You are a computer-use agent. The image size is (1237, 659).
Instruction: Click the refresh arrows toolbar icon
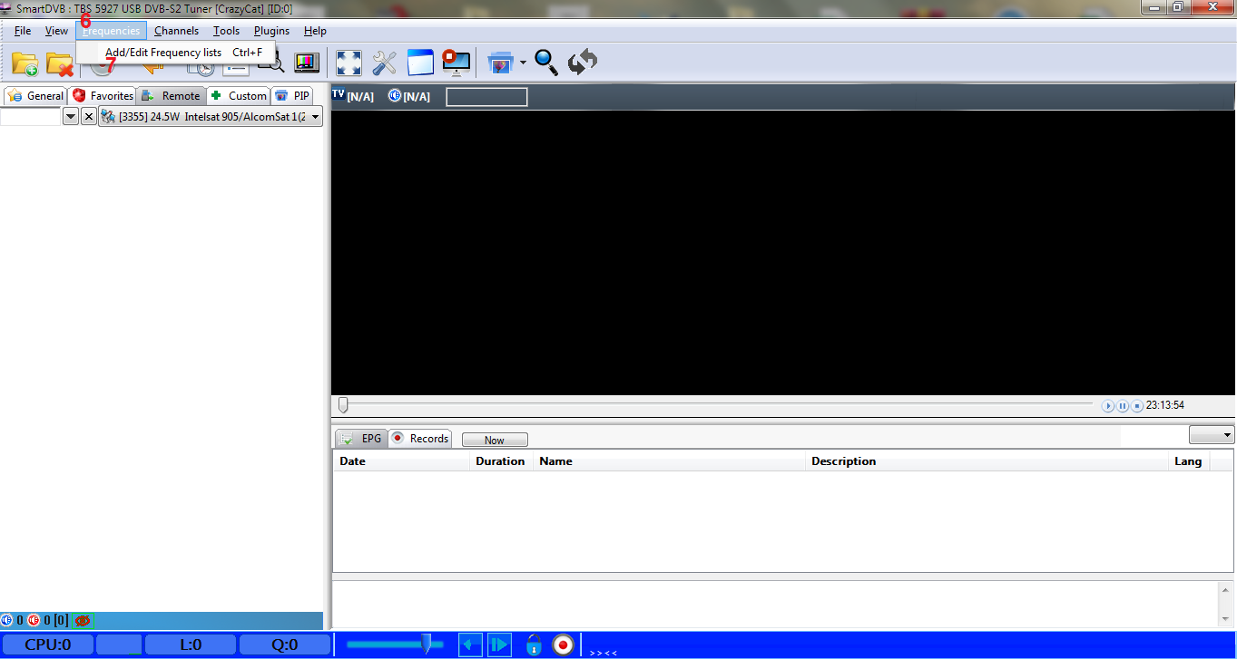[x=582, y=62]
